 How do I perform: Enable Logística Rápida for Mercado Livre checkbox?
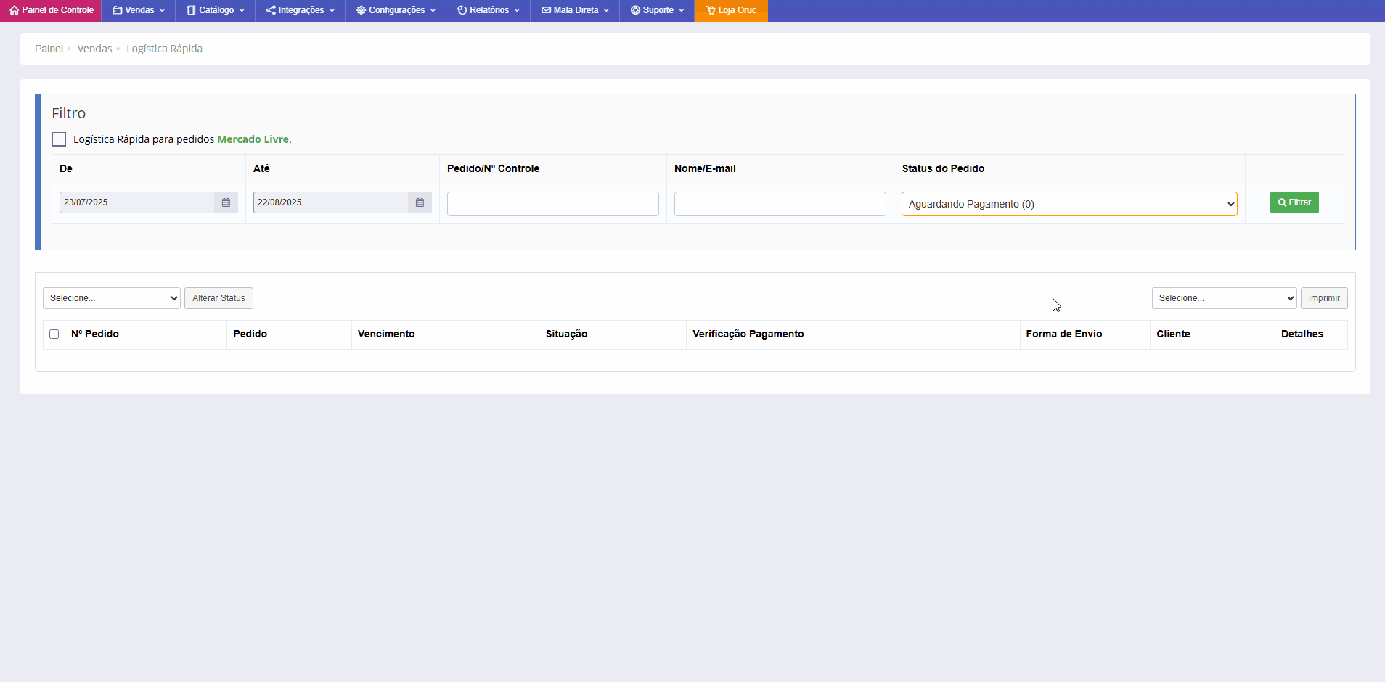click(59, 139)
